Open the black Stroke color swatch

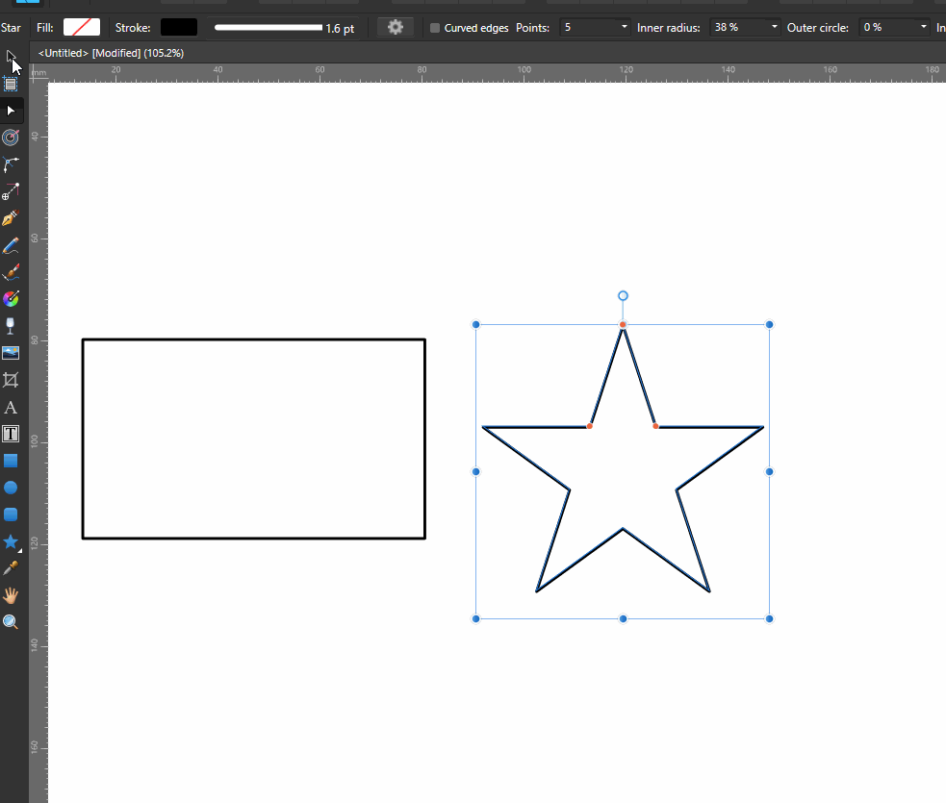[179, 27]
